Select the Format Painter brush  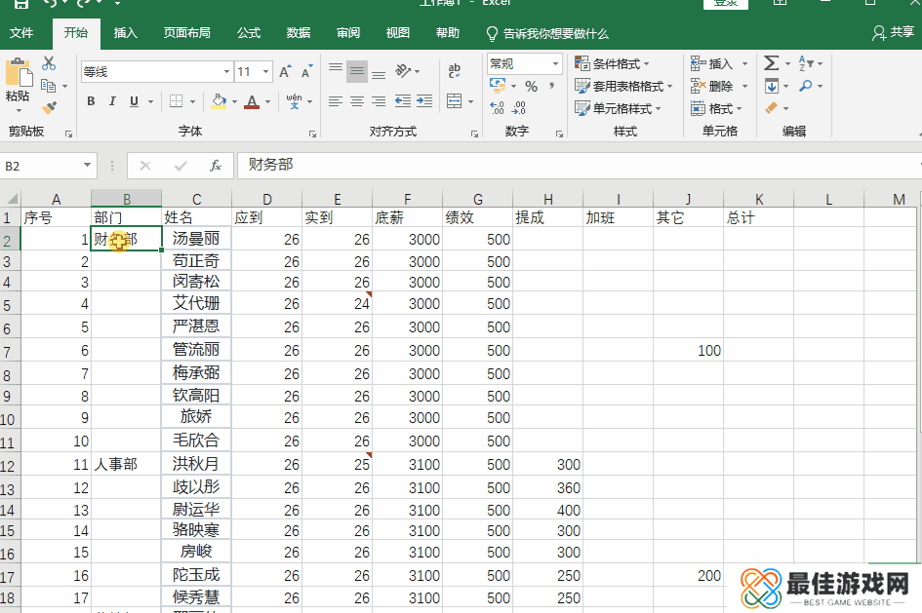click(x=49, y=107)
